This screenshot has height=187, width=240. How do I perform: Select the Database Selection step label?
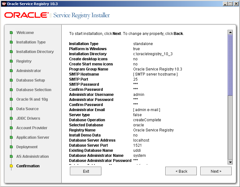pos(34,90)
